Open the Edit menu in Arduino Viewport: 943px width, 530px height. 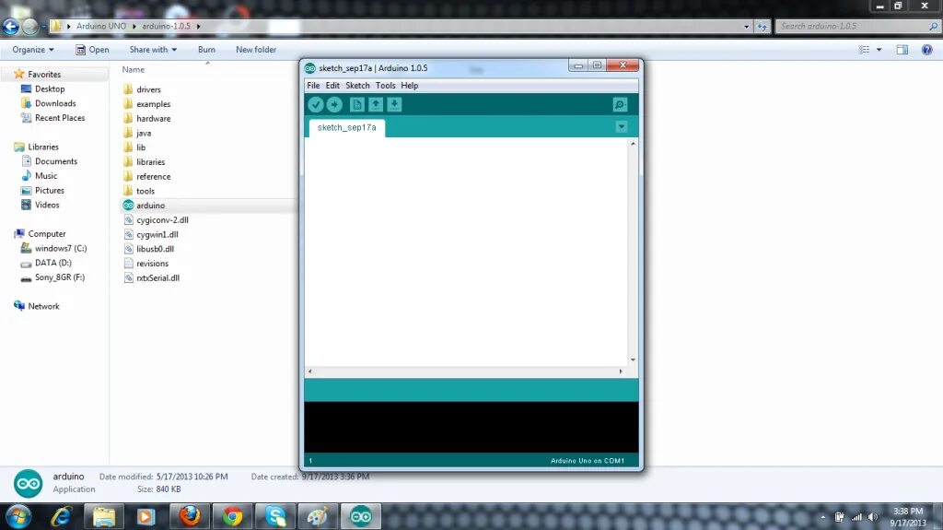pos(332,86)
